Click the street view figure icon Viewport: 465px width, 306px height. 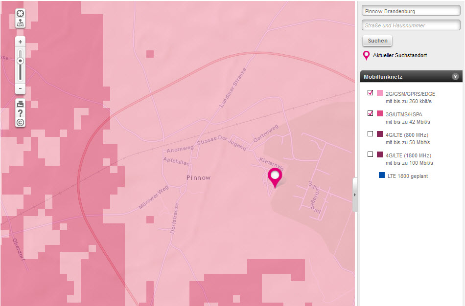[20, 23]
